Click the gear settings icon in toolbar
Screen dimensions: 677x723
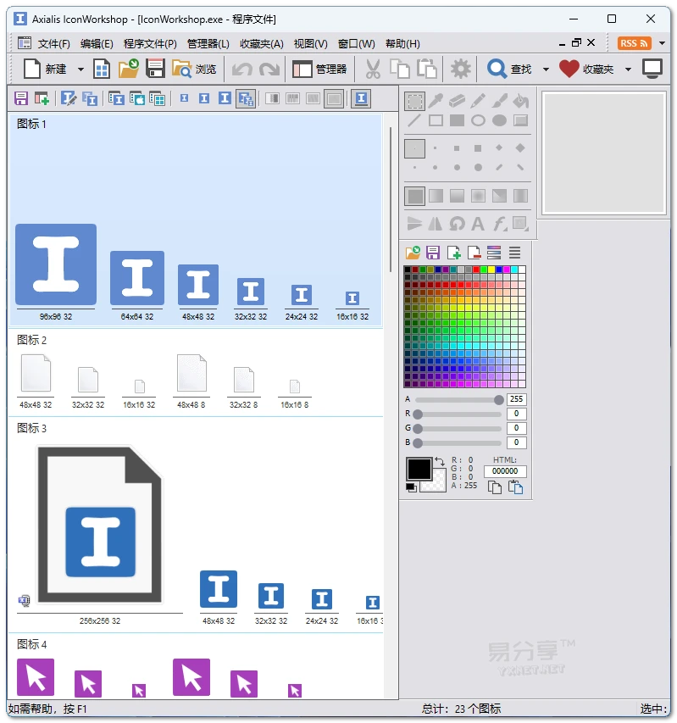pos(461,70)
